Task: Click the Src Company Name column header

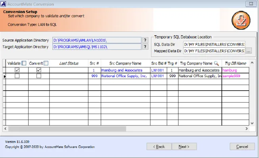Action: (126, 63)
